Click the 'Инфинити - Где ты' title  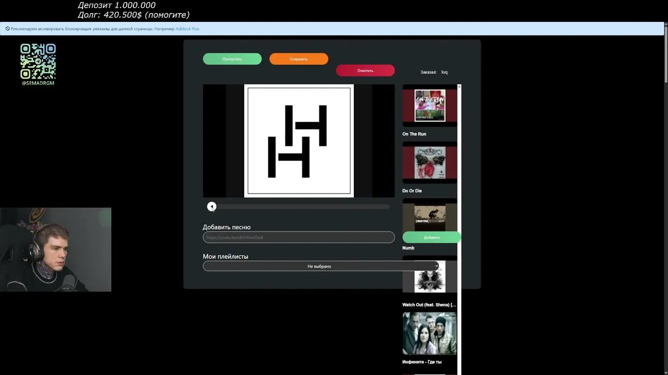(422, 361)
